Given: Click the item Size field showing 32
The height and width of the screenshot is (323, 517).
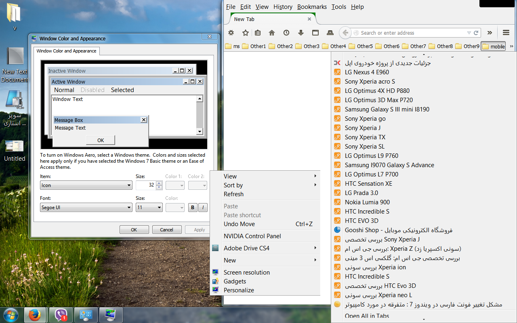Looking at the screenshot, I should 146,185.
